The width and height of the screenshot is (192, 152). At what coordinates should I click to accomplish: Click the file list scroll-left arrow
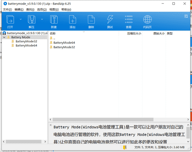pyautogui.click(x=51, y=119)
